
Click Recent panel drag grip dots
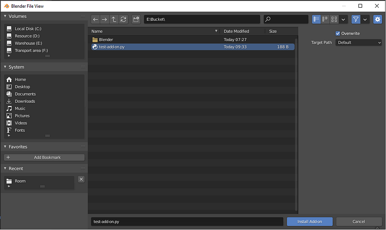(83, 168)
